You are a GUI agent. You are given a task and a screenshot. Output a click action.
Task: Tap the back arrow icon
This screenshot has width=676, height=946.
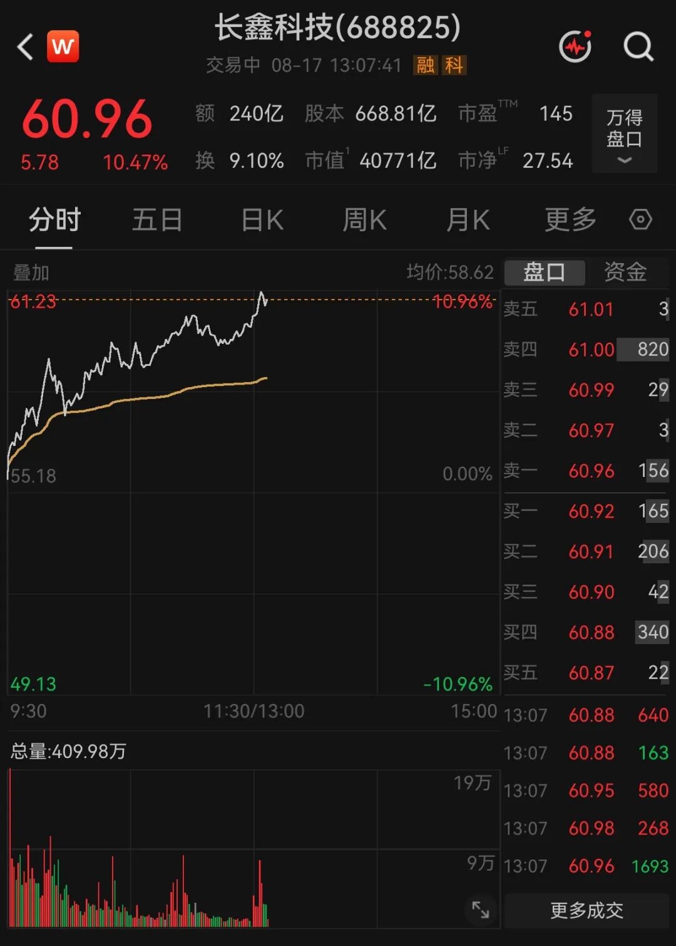coord(25,47)
